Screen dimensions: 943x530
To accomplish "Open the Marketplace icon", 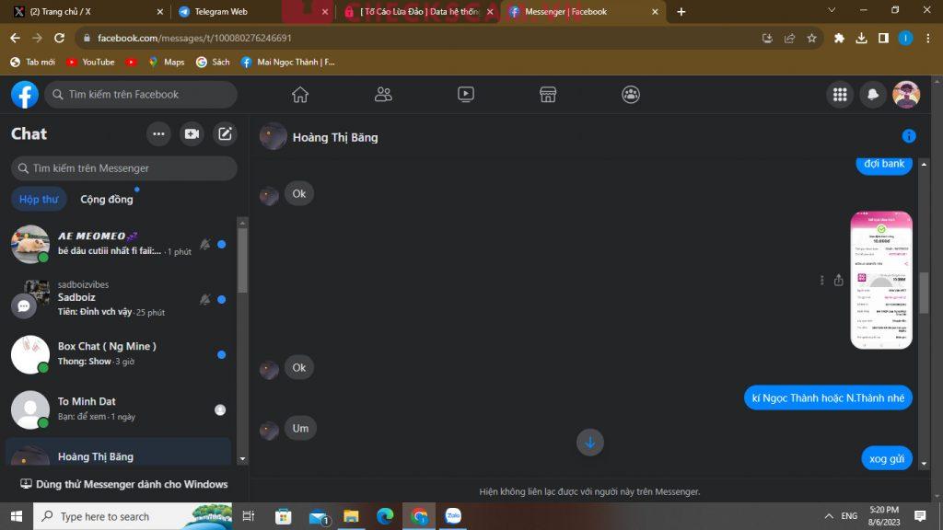I will pyautogui.click(x=548, y=95).
